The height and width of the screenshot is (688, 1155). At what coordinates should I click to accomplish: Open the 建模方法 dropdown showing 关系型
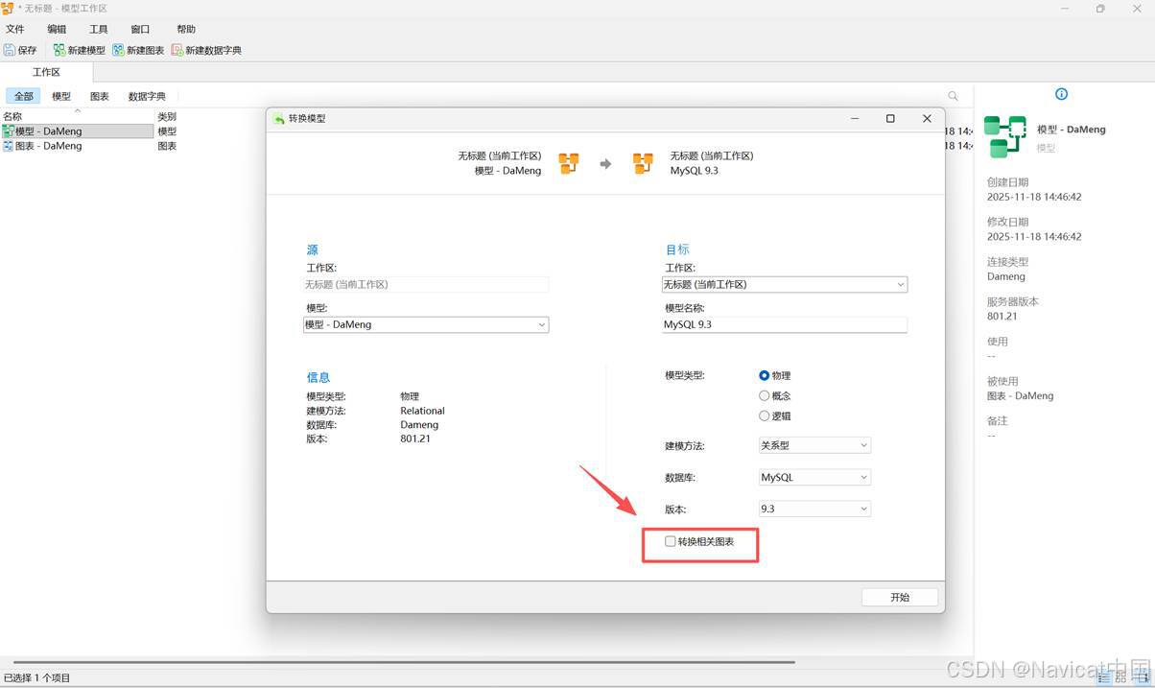[x=814, y=445]
